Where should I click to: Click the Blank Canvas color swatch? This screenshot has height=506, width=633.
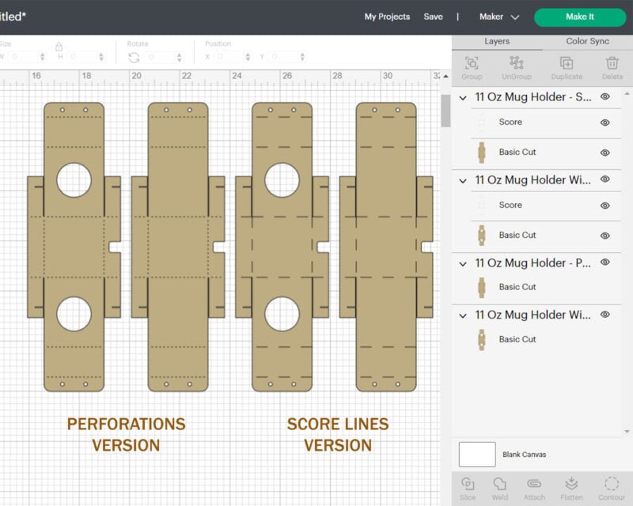477,455
